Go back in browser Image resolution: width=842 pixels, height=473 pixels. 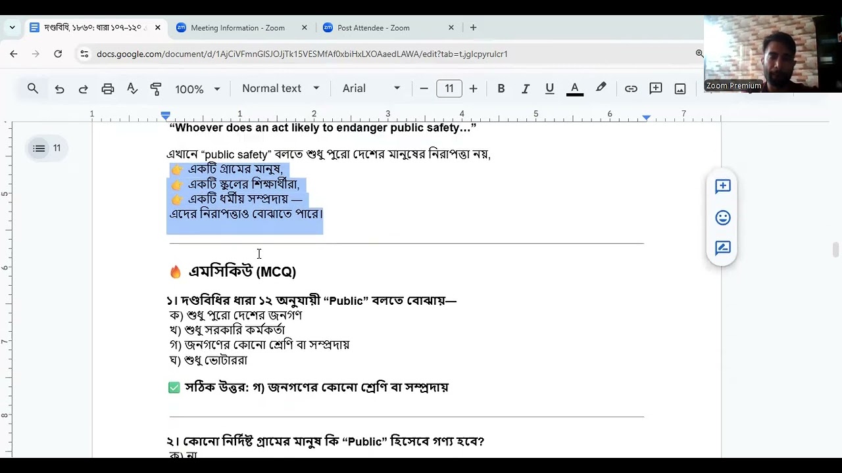point(14,54)
